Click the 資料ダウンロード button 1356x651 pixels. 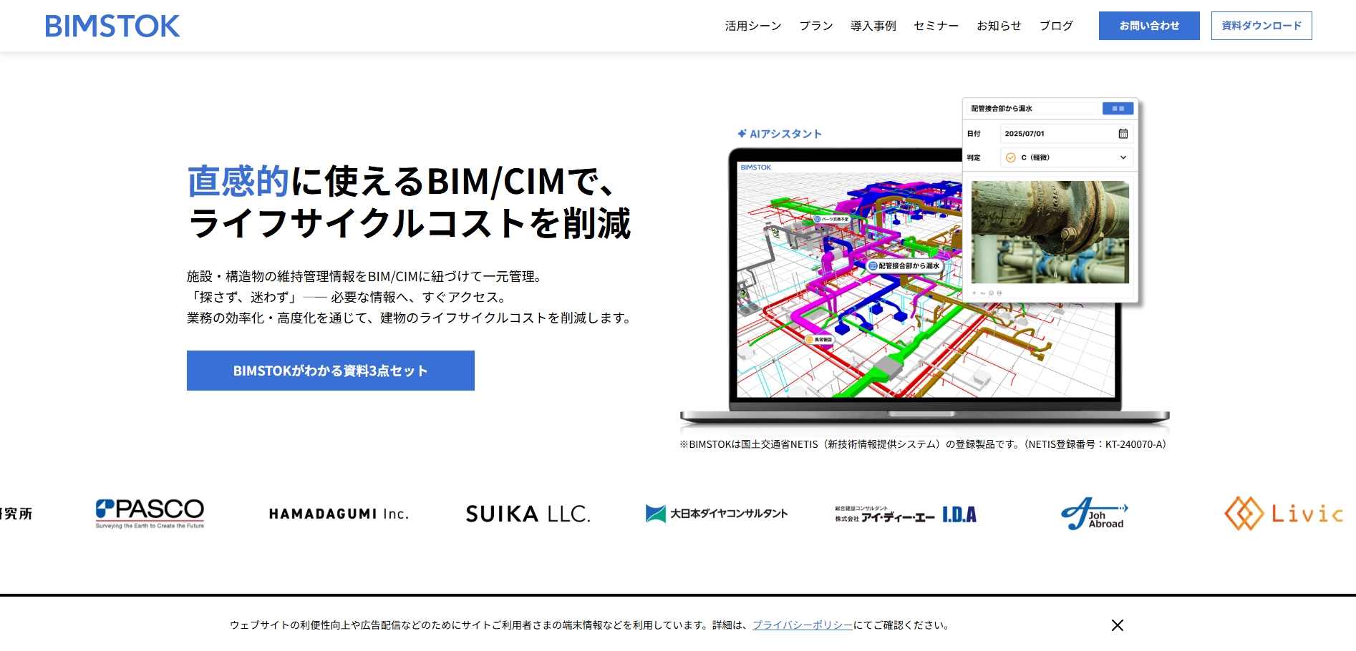[x=1261, y=26]
